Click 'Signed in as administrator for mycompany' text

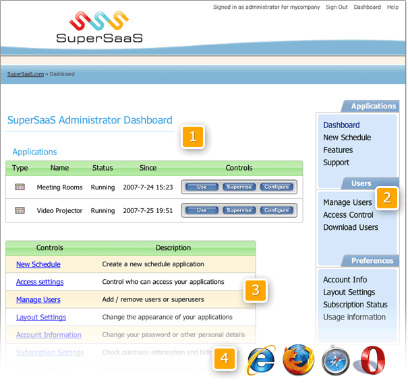click(x=266, y=7)
